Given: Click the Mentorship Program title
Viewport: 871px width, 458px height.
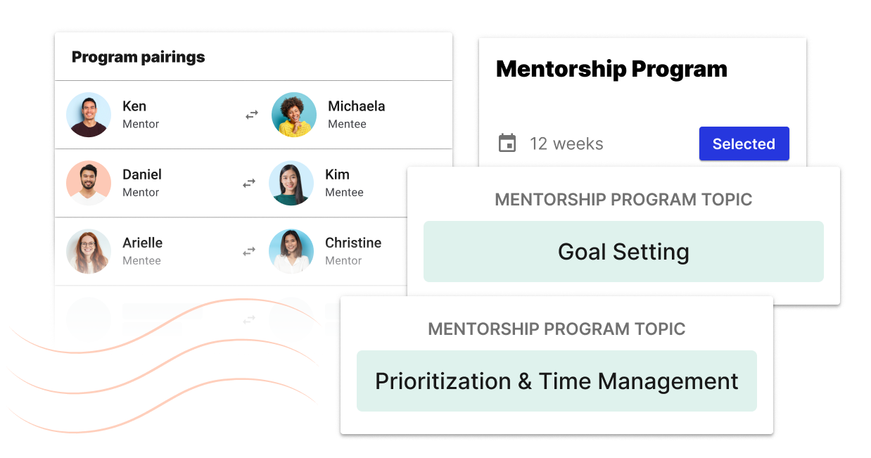Looking at the screenshot, I should [611, 69].
